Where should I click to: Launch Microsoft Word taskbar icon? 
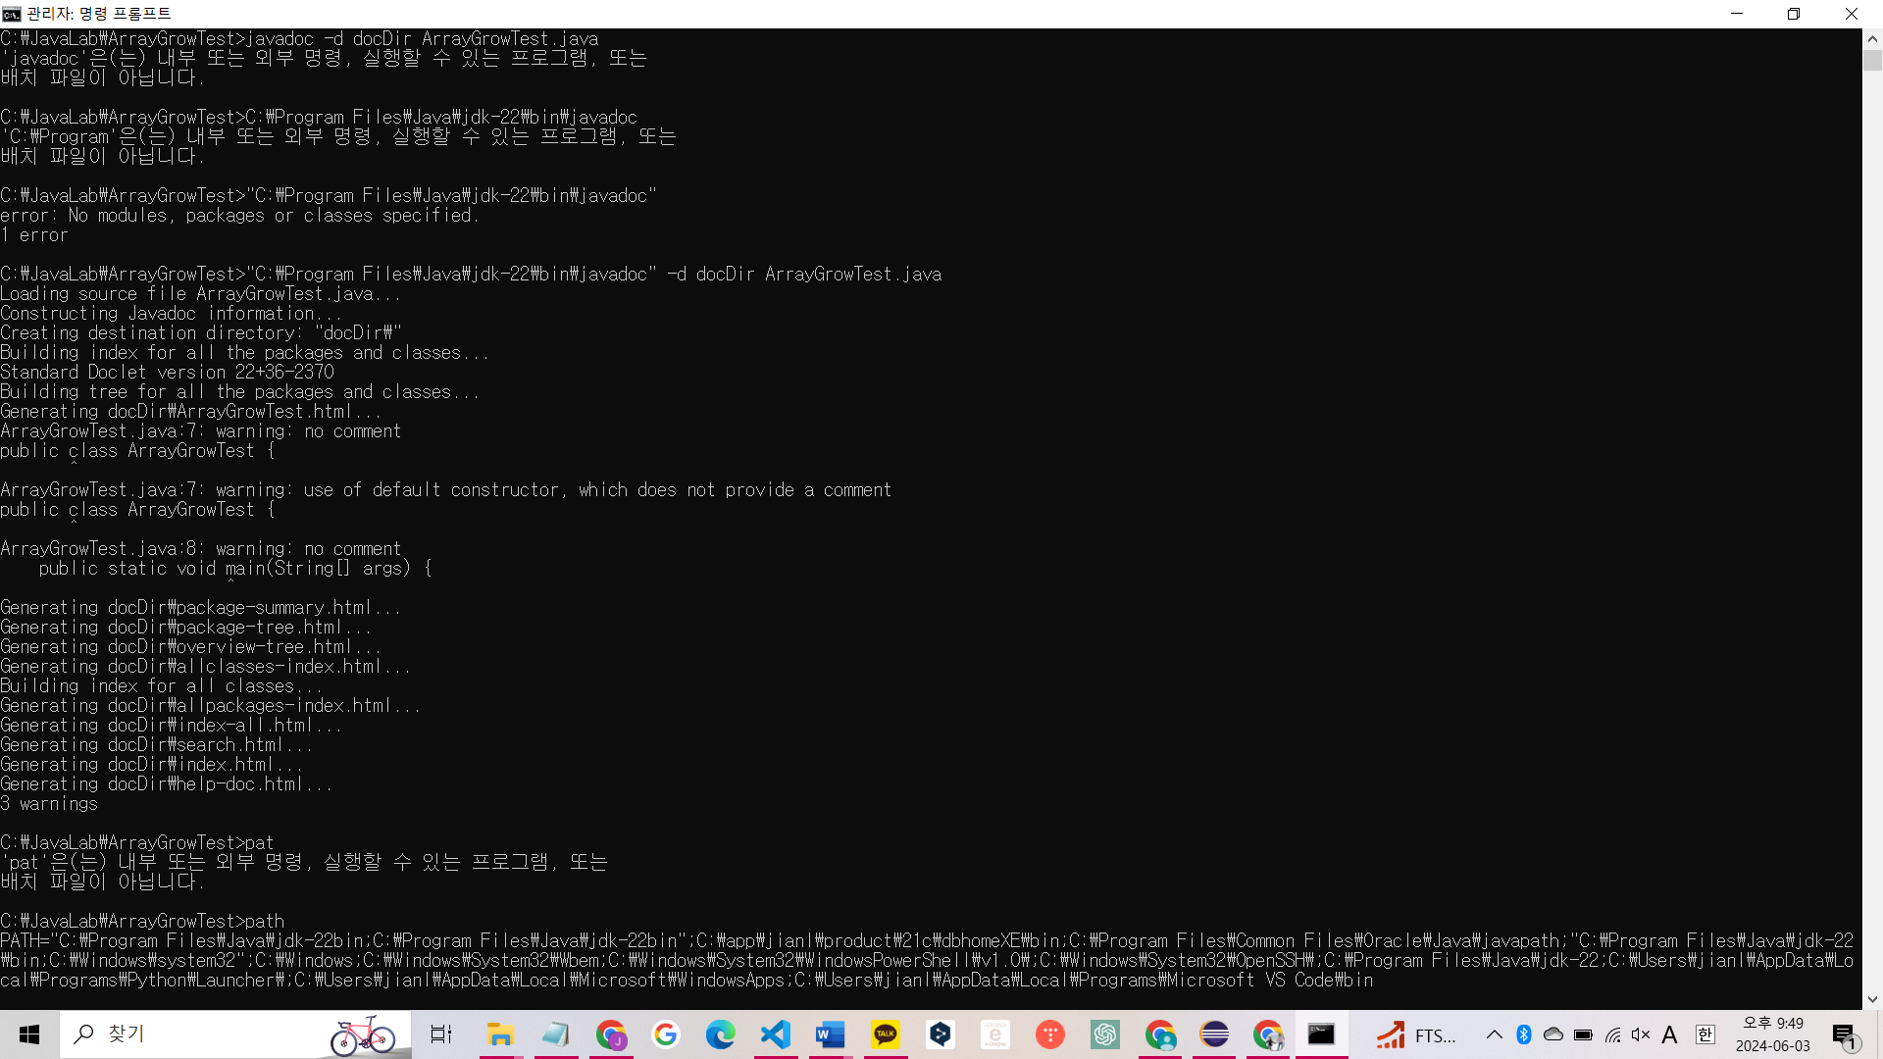(831, 1034)
